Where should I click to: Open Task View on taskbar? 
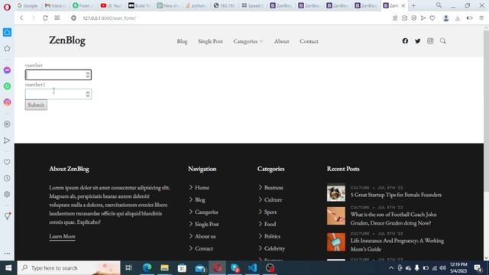point(128,267)
